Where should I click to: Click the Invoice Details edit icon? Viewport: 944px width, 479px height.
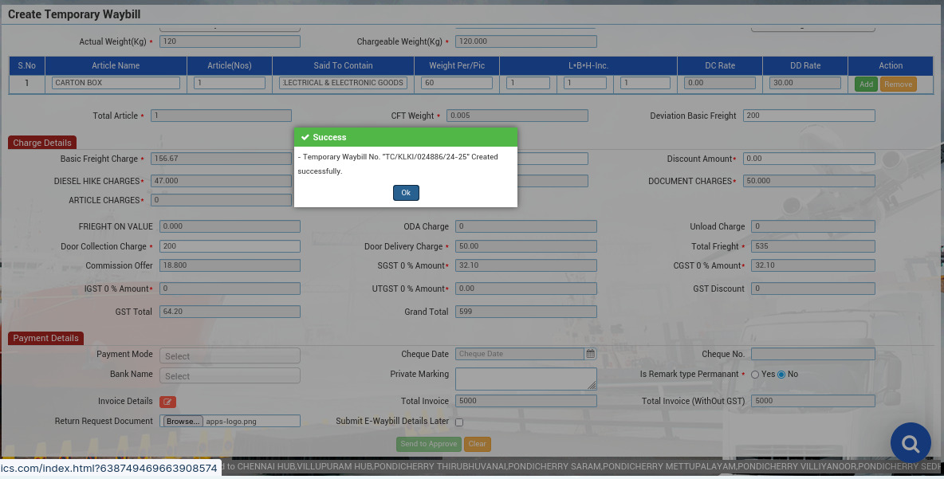coord(167,402)
